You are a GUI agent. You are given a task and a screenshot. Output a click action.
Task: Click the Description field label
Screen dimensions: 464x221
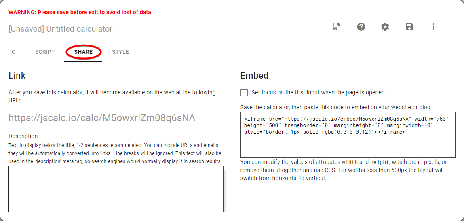point(23,136)
